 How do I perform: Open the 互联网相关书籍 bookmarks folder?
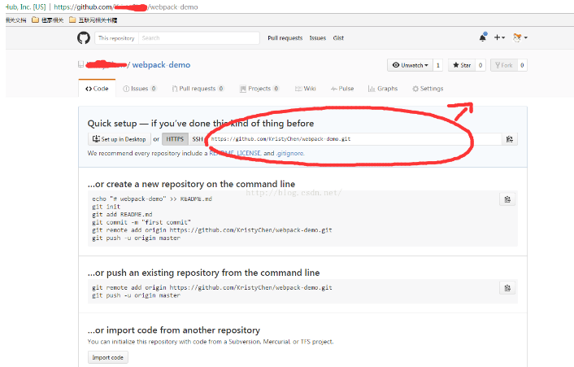(93, 20)
